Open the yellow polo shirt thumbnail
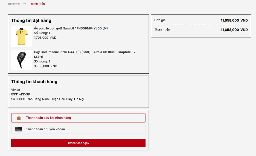The height and width of the screenshot is (156, 256). coord(21,37)
